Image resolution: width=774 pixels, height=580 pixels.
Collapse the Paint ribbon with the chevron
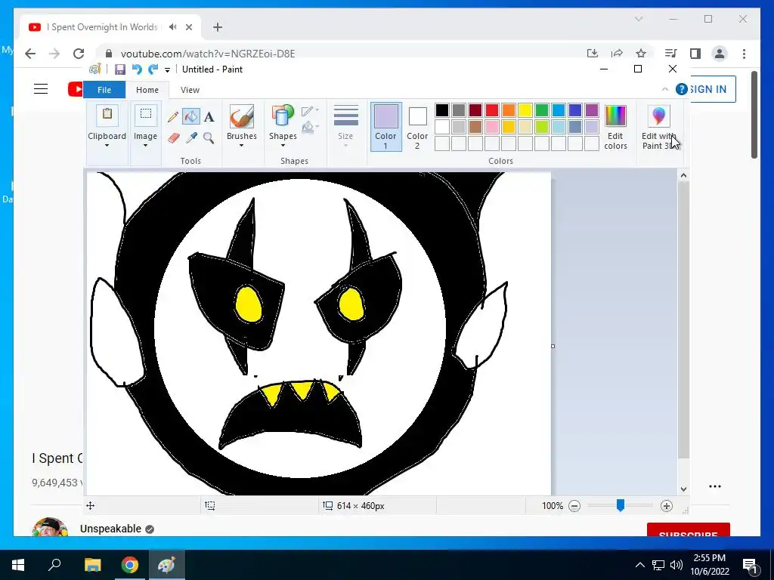tap(665, 89)
